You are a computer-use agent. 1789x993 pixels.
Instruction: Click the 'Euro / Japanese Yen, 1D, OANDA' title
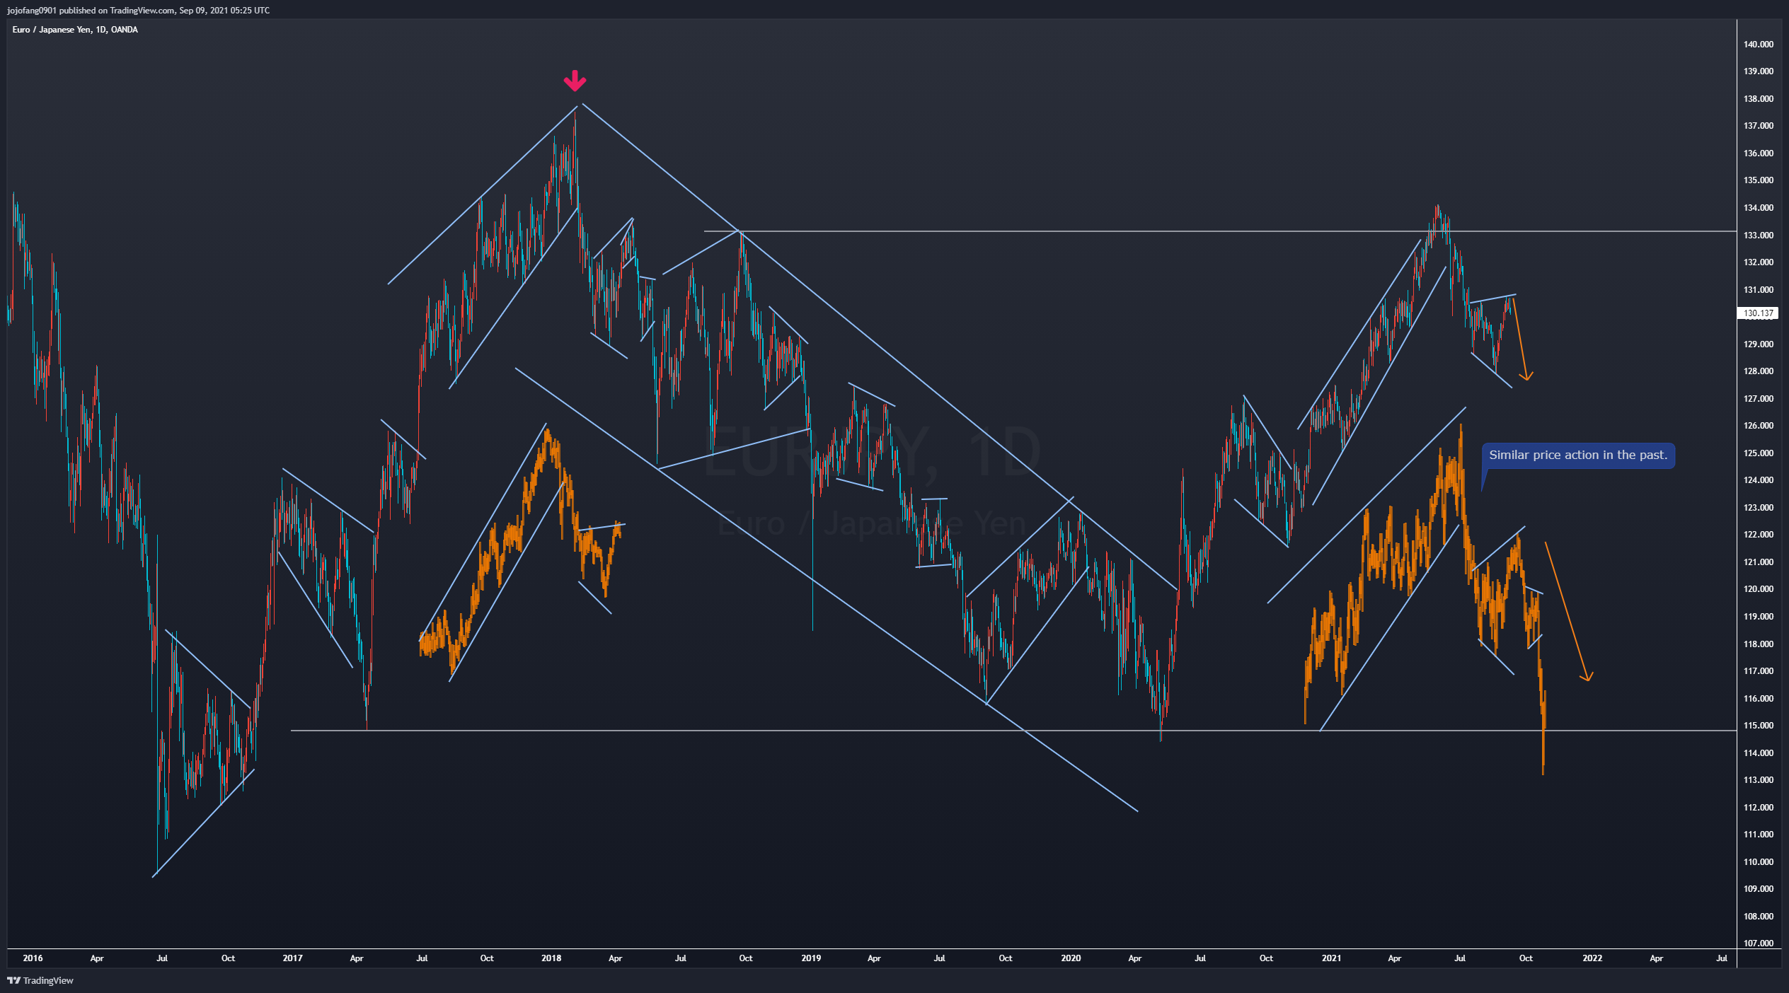tap(75, 30)
